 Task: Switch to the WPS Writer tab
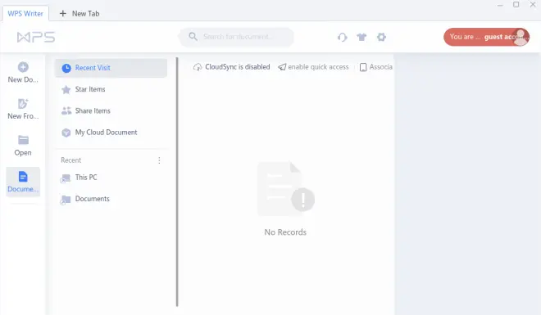click(25, 13)
